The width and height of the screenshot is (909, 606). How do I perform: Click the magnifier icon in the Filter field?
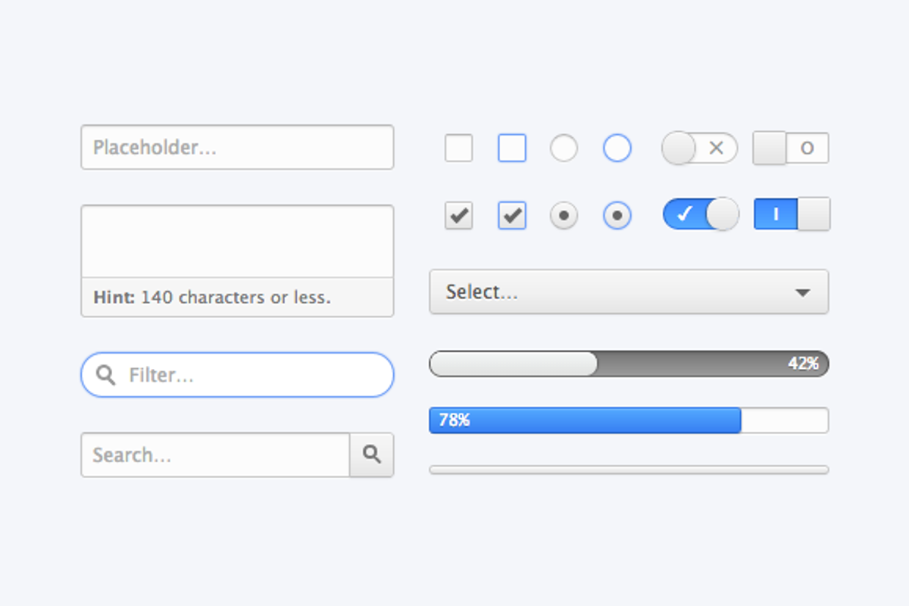coord(105,375)
